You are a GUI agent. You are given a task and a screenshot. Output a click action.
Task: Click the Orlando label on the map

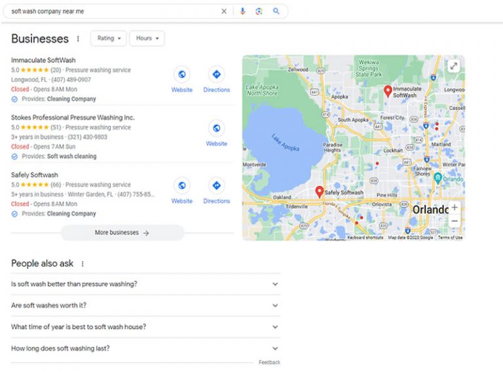[430, 209]
